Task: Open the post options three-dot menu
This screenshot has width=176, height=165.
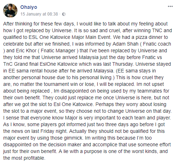Action: click(x=170, y=6)
